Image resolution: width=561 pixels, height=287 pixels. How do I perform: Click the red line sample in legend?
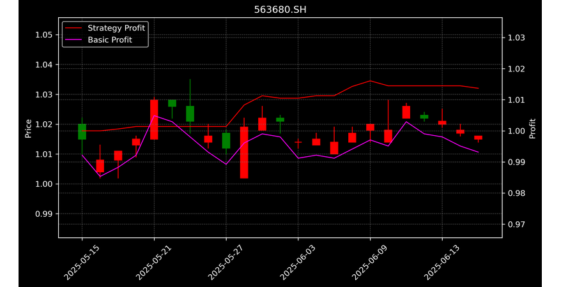pyautogui.click(x=73, y=28)
